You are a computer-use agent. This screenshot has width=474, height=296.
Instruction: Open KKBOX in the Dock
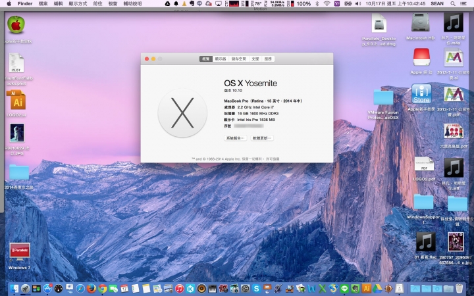tap(190, 289)
